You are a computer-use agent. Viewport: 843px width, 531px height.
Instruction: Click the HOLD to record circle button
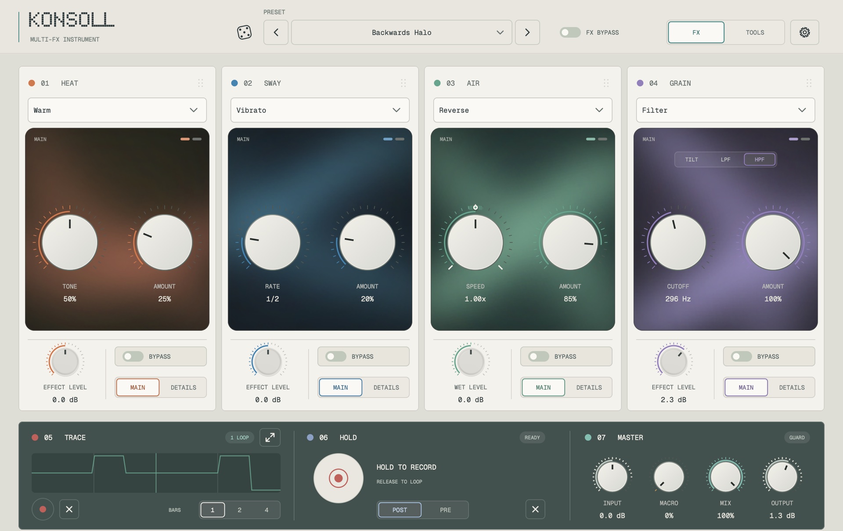(x=338, y=478)
